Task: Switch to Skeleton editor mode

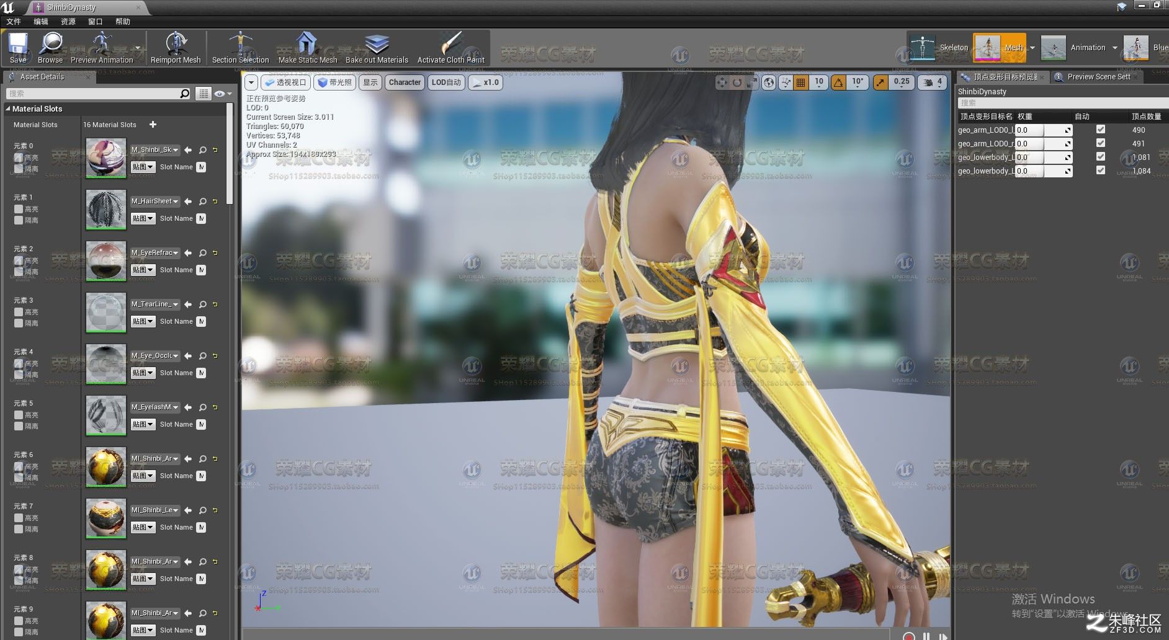Action: pyautogui.click(x=939, y=47)
